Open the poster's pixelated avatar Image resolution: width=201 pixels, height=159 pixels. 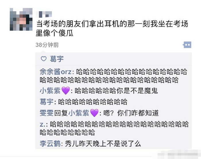pyautogui.click(x=21, y=19)
